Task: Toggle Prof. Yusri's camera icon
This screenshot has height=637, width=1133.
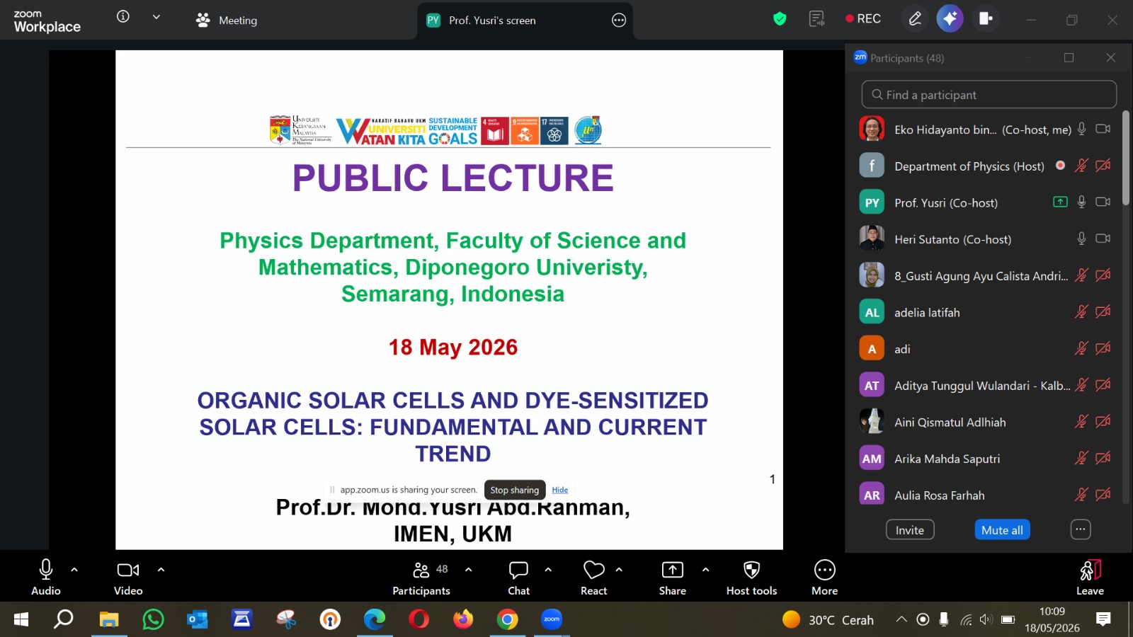Action: point(1103,202)
